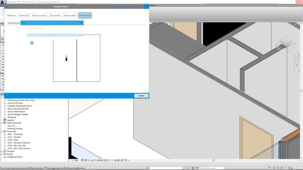Open the view scale 1:100 selector

[75, 160]
